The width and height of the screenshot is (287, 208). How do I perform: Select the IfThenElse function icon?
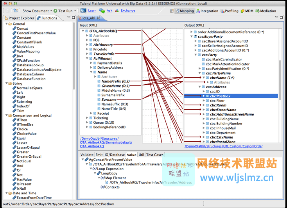14,124
